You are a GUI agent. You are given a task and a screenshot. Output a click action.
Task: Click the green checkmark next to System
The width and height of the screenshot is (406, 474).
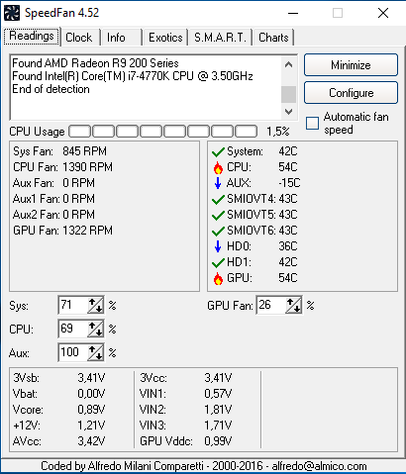point(218,152)
